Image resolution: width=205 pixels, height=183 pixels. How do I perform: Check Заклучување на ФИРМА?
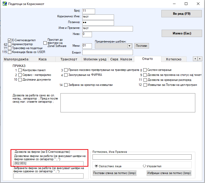66,75
